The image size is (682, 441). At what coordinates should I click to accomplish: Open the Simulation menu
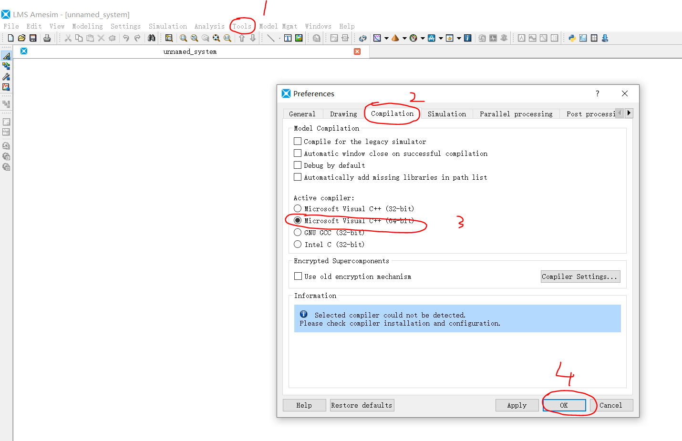168,26
